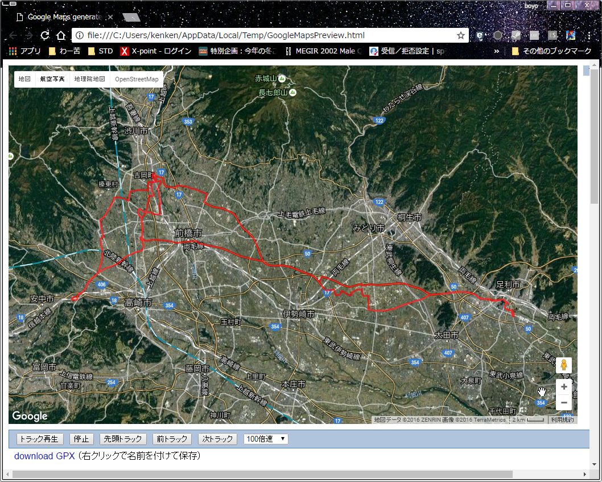Click the 次トラック button
The image size is (602, 482).
pos(218,439)
